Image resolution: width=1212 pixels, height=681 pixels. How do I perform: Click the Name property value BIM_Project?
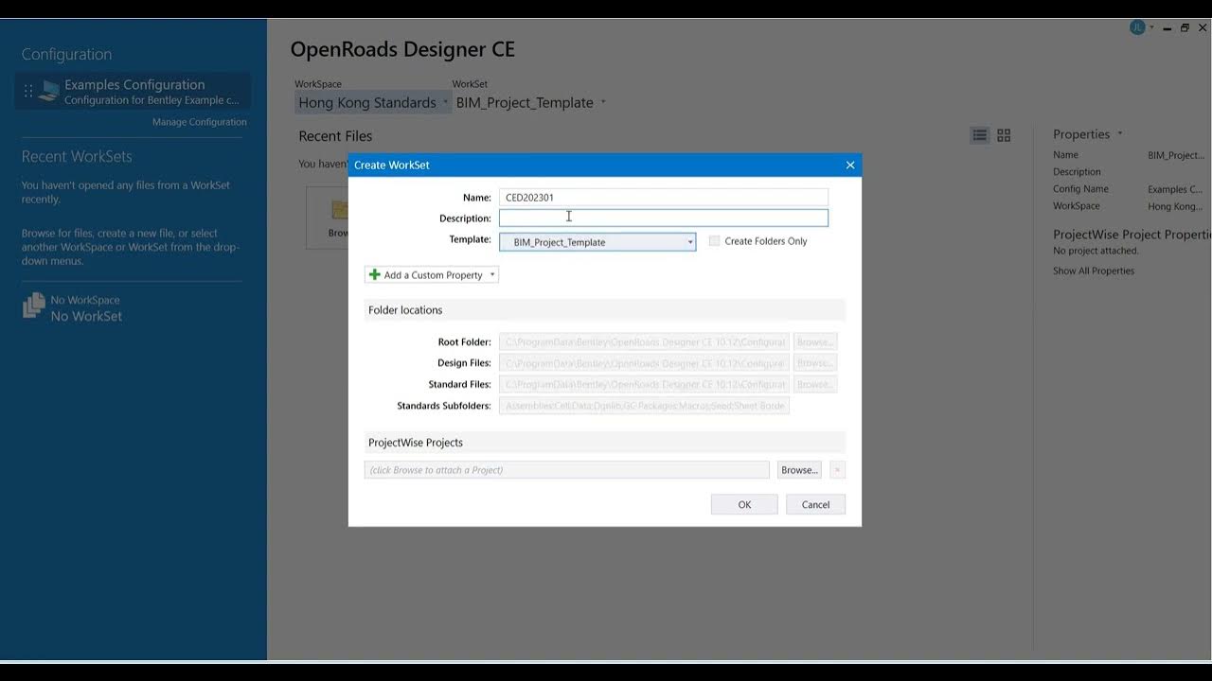1176,155
